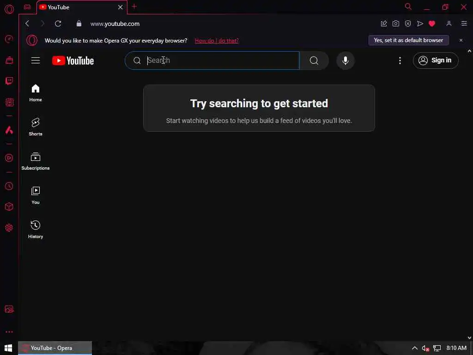Show hidden system tray icons chevron
Image resolution: width=473 pixels, height=355 pixels.
pyautogui.click(x=415, y=348)
